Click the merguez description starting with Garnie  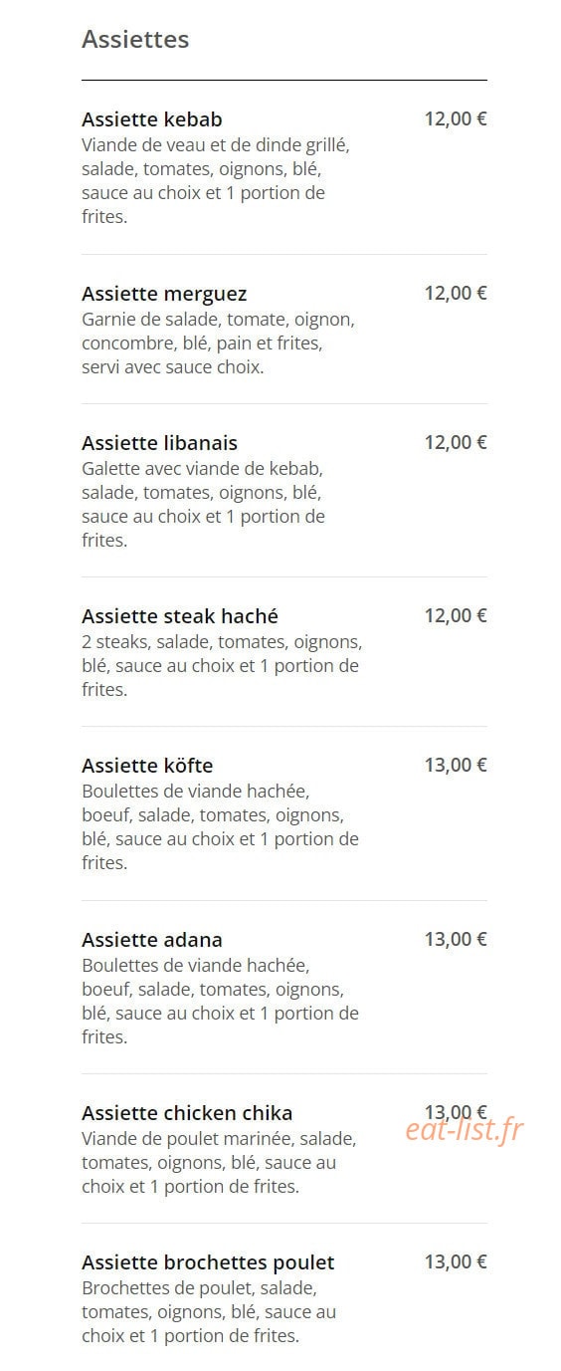(x=218, y=343)
